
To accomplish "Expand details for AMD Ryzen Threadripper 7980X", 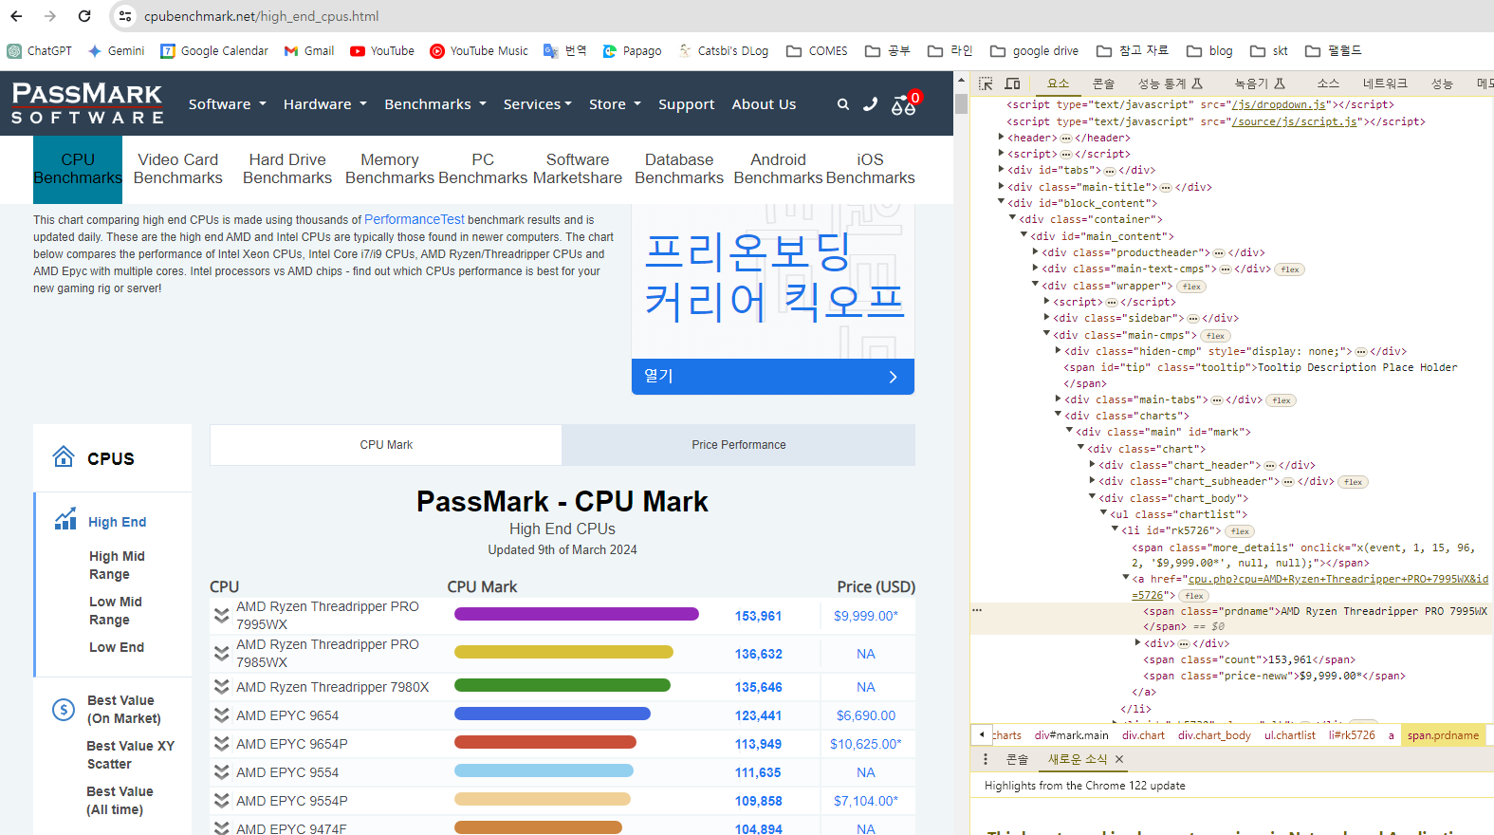I will point(221,687).
